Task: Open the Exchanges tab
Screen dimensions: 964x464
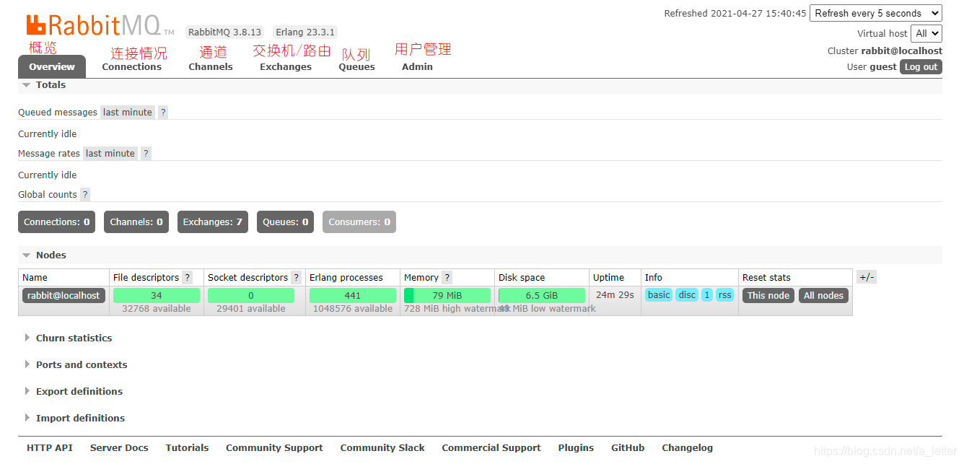Action: [286, 66]
